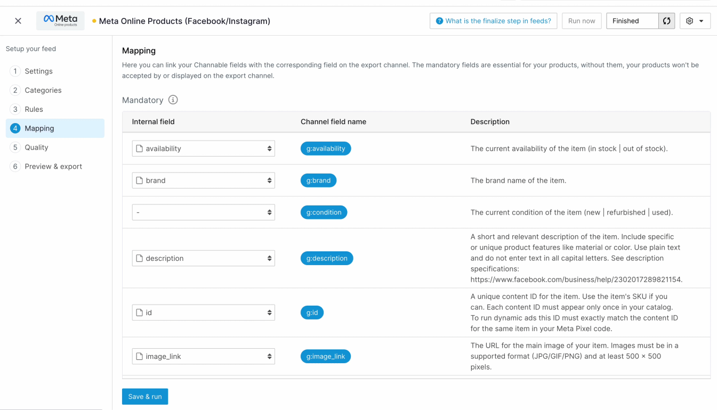Viewport: 717px width, 410px height.
Task: Click the g:availability channel field tag
Action: point(325,149)
